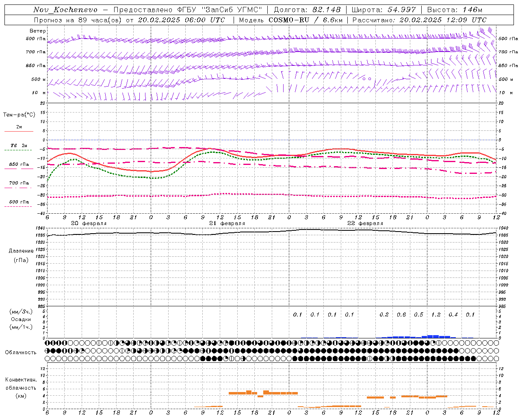Click the Давление pressure label
The width and height of the screenshot is (520, 416).
point(21,251)
